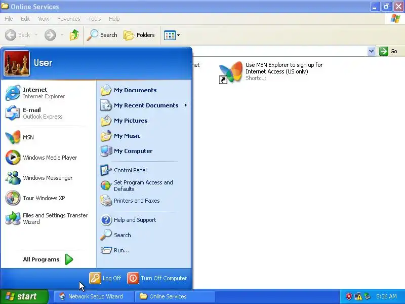Click the green arrow tray icon beside the clock

click(x=367, y=296)
